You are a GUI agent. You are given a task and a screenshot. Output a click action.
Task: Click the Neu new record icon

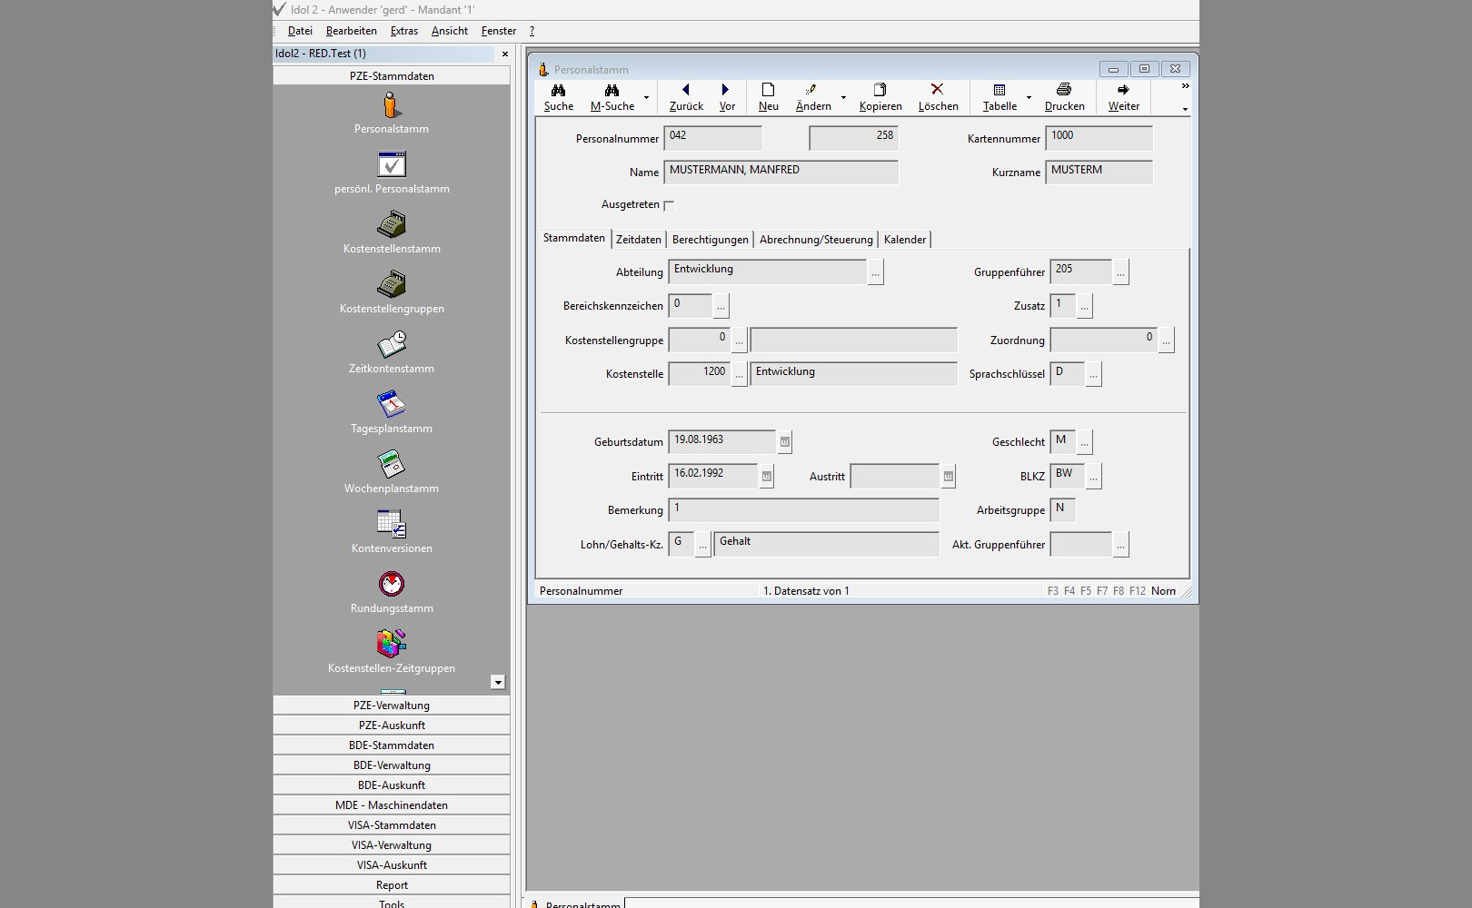point(768,91)
